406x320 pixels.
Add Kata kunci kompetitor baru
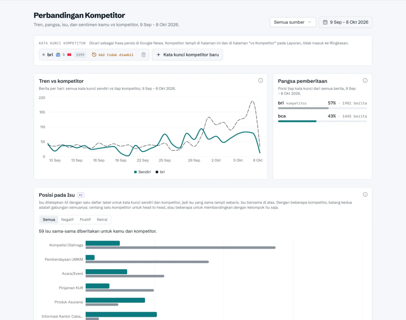(188, 55)
